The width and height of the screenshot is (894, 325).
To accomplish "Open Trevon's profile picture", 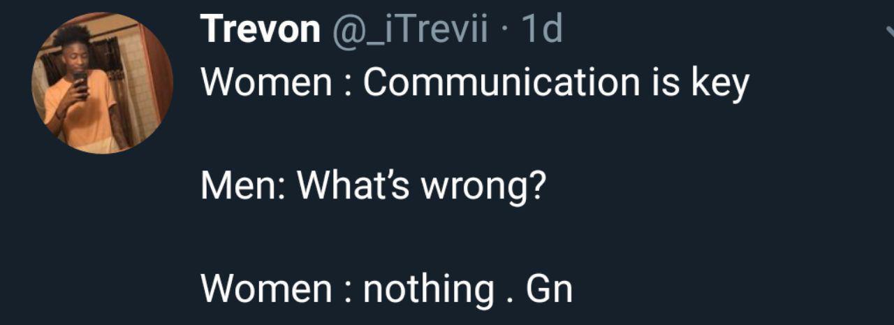I will pos(102,83).
